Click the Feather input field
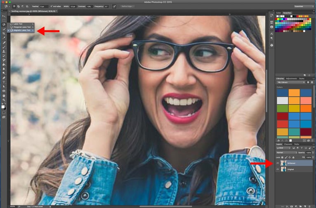Image resolution: width=316 pixels, height=208 pixels. coord(44,7)
